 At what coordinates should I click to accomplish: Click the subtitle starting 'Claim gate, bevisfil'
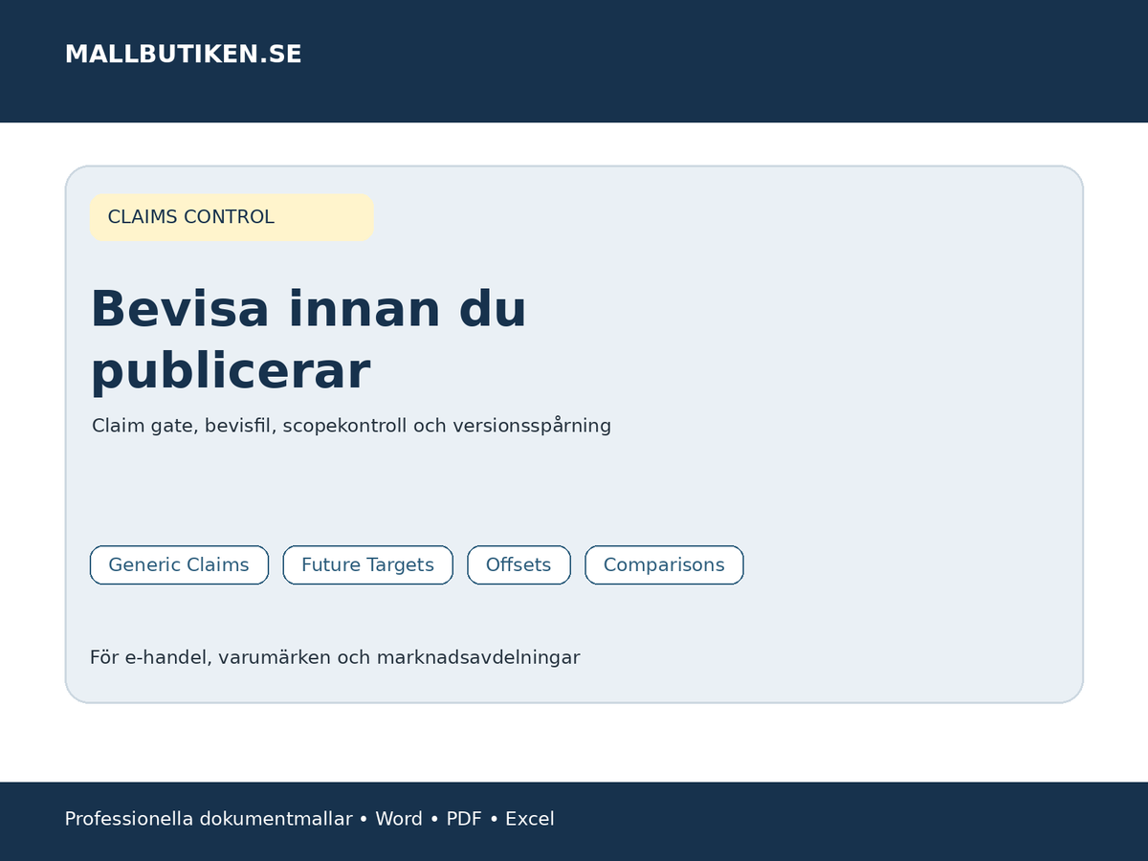click(351, 426)
